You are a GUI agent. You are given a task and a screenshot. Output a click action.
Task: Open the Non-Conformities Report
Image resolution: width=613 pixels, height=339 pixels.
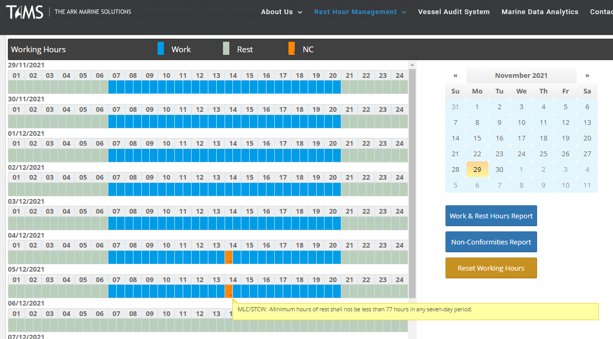[491, 242]
